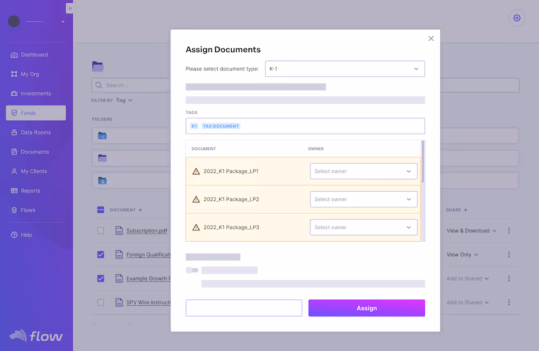This screenshot has width=539, height=351.
Task: Click the My Org hierarchy icon
Action: point(14,74)
